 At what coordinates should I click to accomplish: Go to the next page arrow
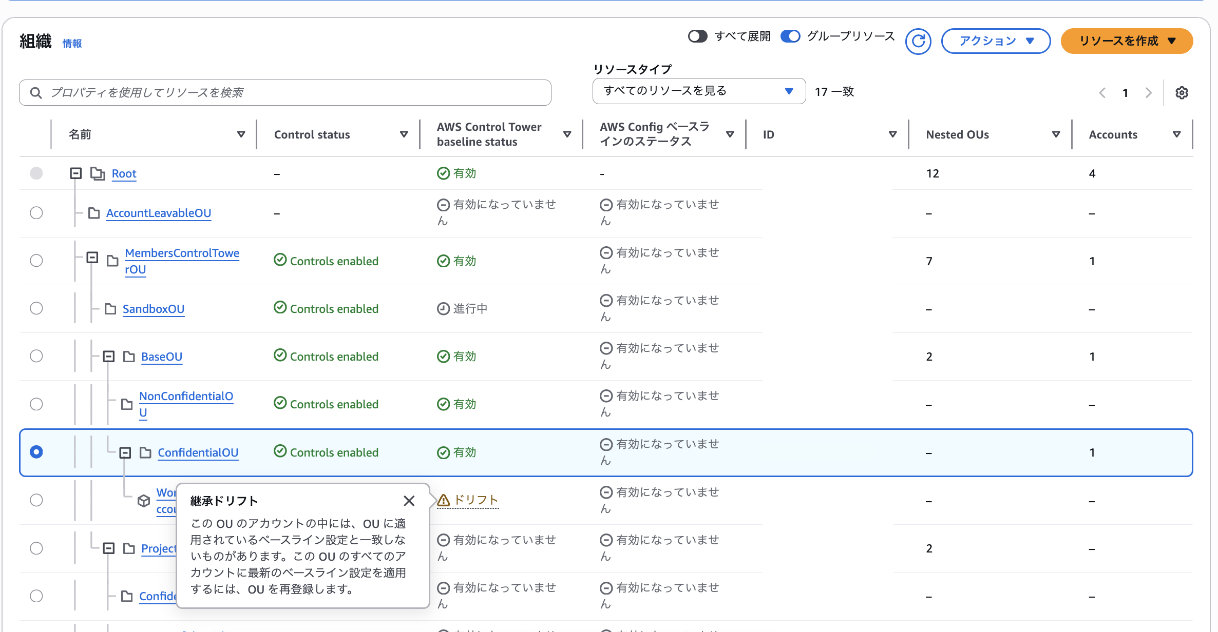coord(1149,92)
